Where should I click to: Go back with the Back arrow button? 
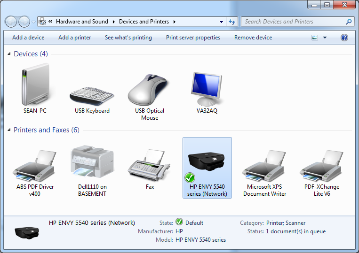(11, 22)
